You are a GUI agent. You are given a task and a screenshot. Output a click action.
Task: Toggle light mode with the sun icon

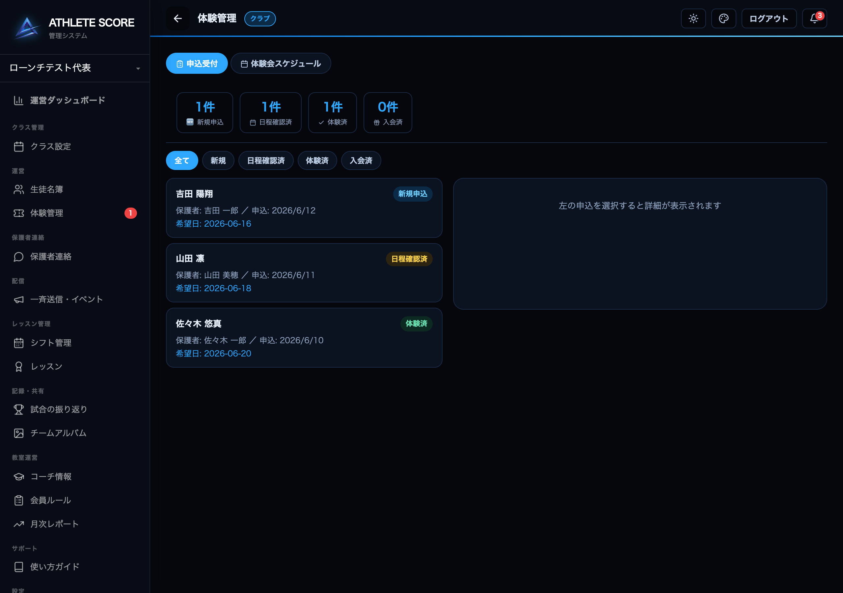(693, 18)
